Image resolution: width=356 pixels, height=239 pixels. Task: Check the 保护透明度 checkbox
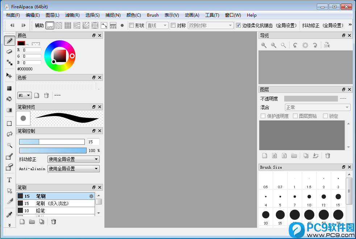pyautogui.click(x=263, y=116)
